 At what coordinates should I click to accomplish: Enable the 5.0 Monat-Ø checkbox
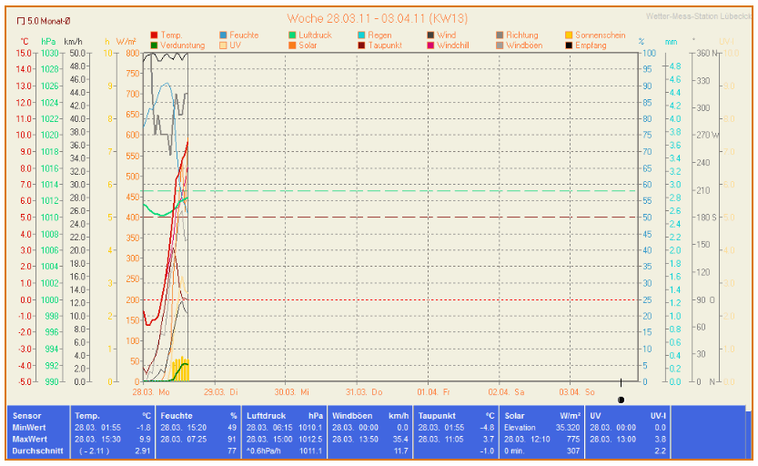pos(21,19)
